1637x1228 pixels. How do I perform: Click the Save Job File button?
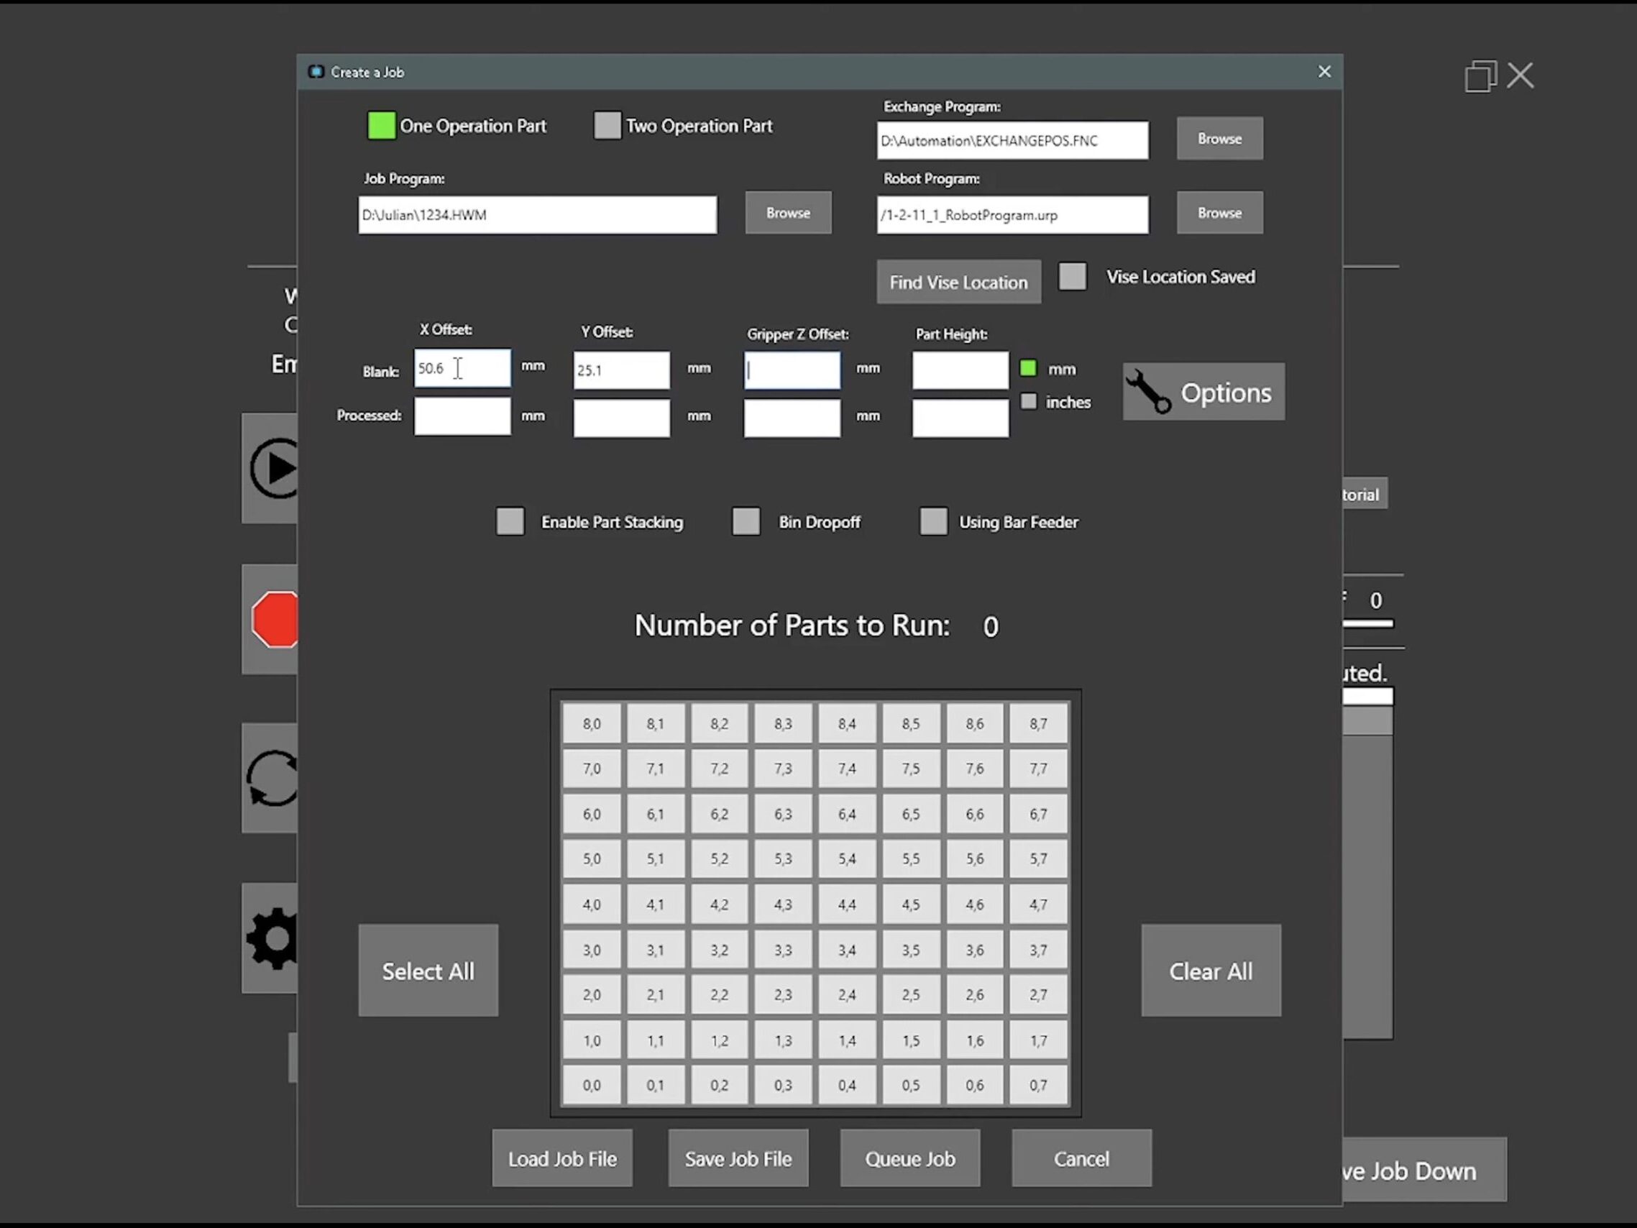(x=737, y=1158)
